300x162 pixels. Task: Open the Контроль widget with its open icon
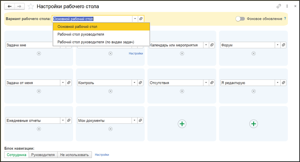tap(140, 83)
